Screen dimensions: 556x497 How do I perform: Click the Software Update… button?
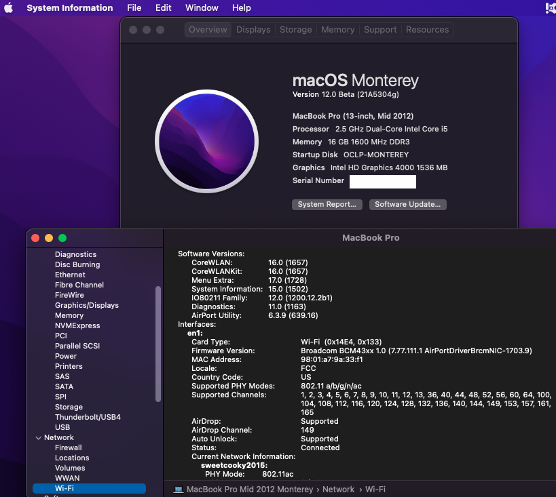point(408,204)
